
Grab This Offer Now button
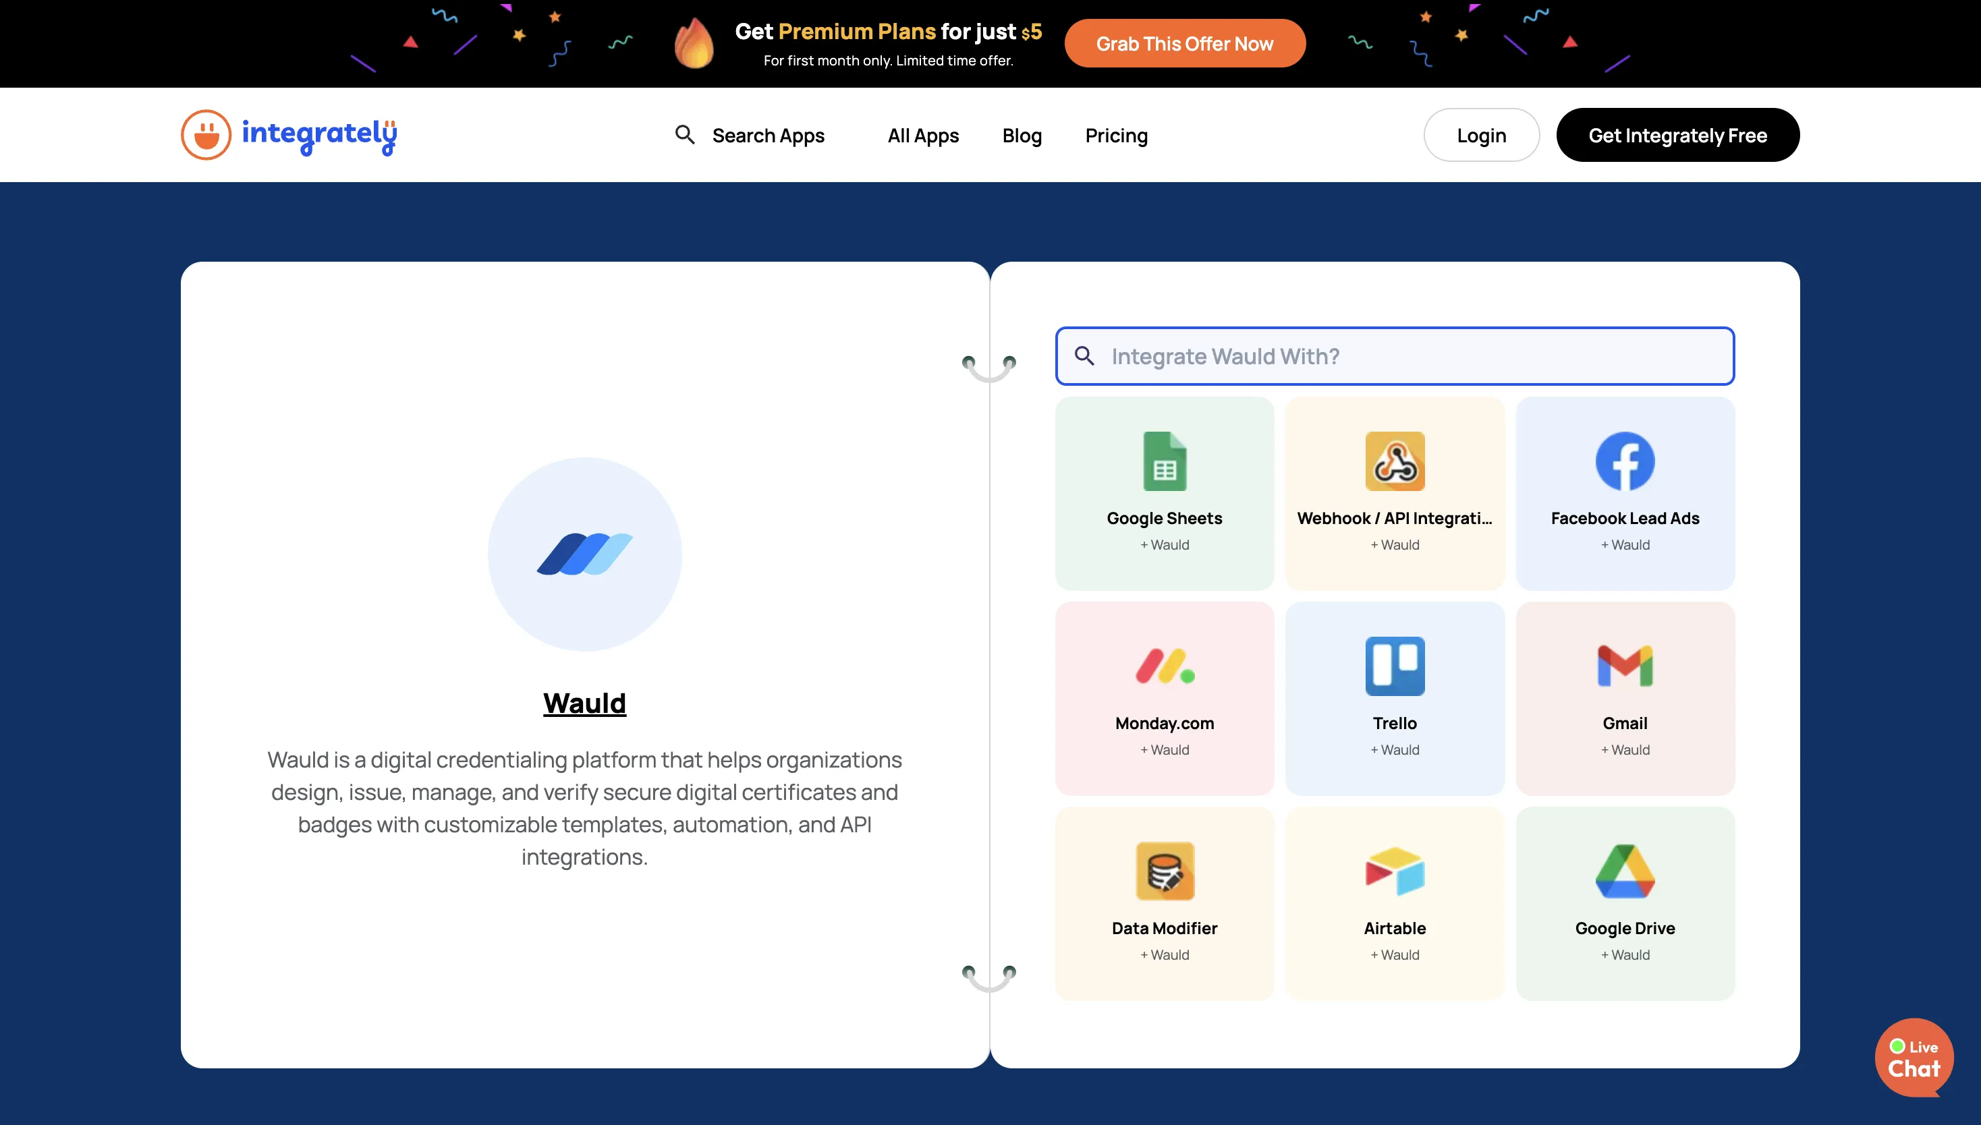[x=1184, y=43]
